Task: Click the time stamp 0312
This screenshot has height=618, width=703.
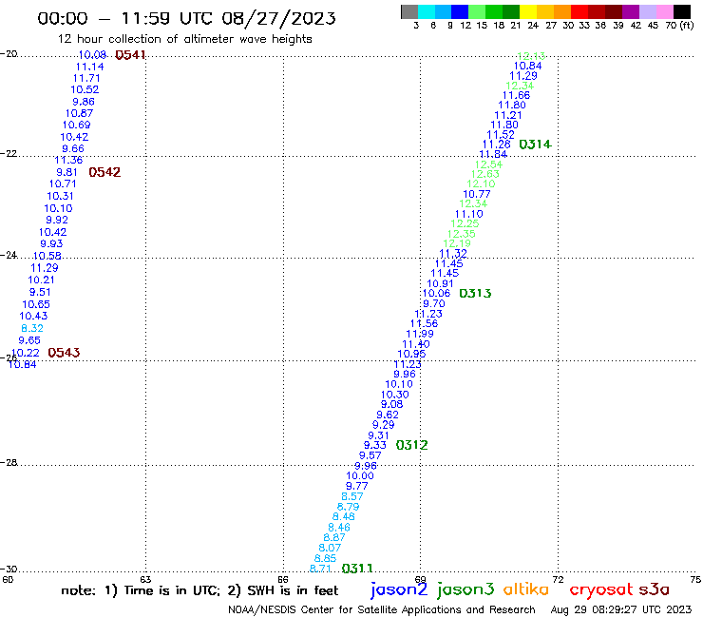Action: tap(411, 445)
